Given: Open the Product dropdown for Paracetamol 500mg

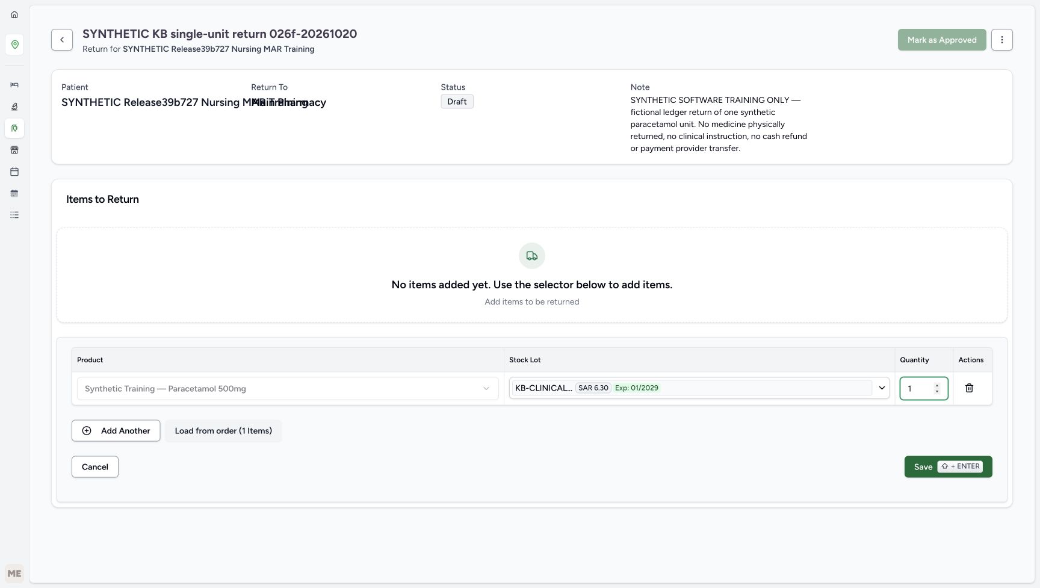Looking at the screenshot, I should [288, 389].
